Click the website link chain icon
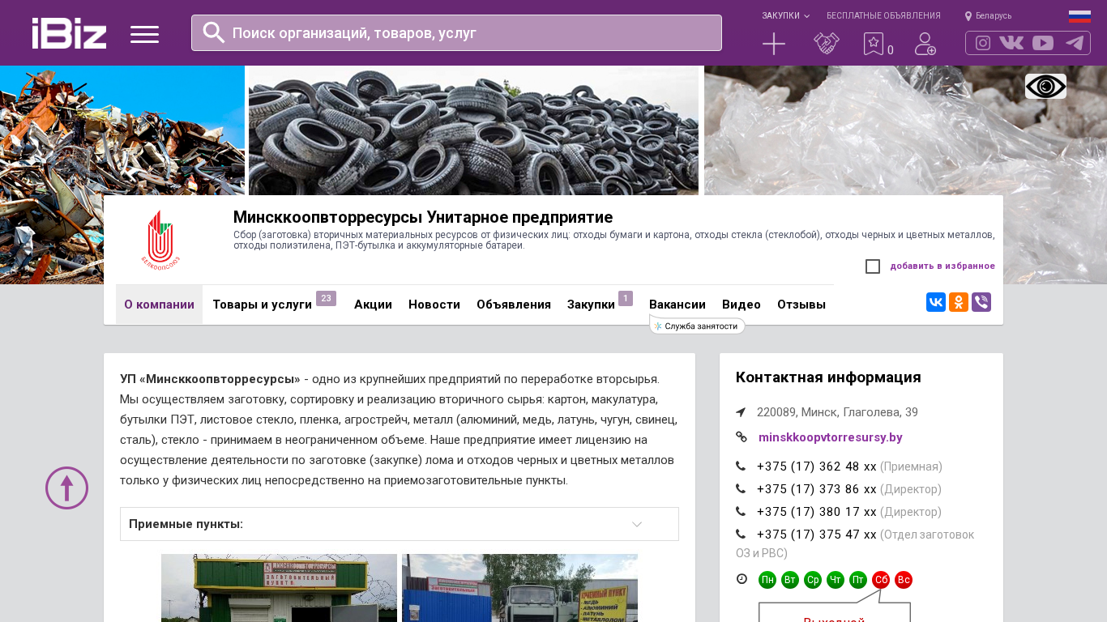The height and width of the screenshot is (622, 1107). click(x=742, y=437)
